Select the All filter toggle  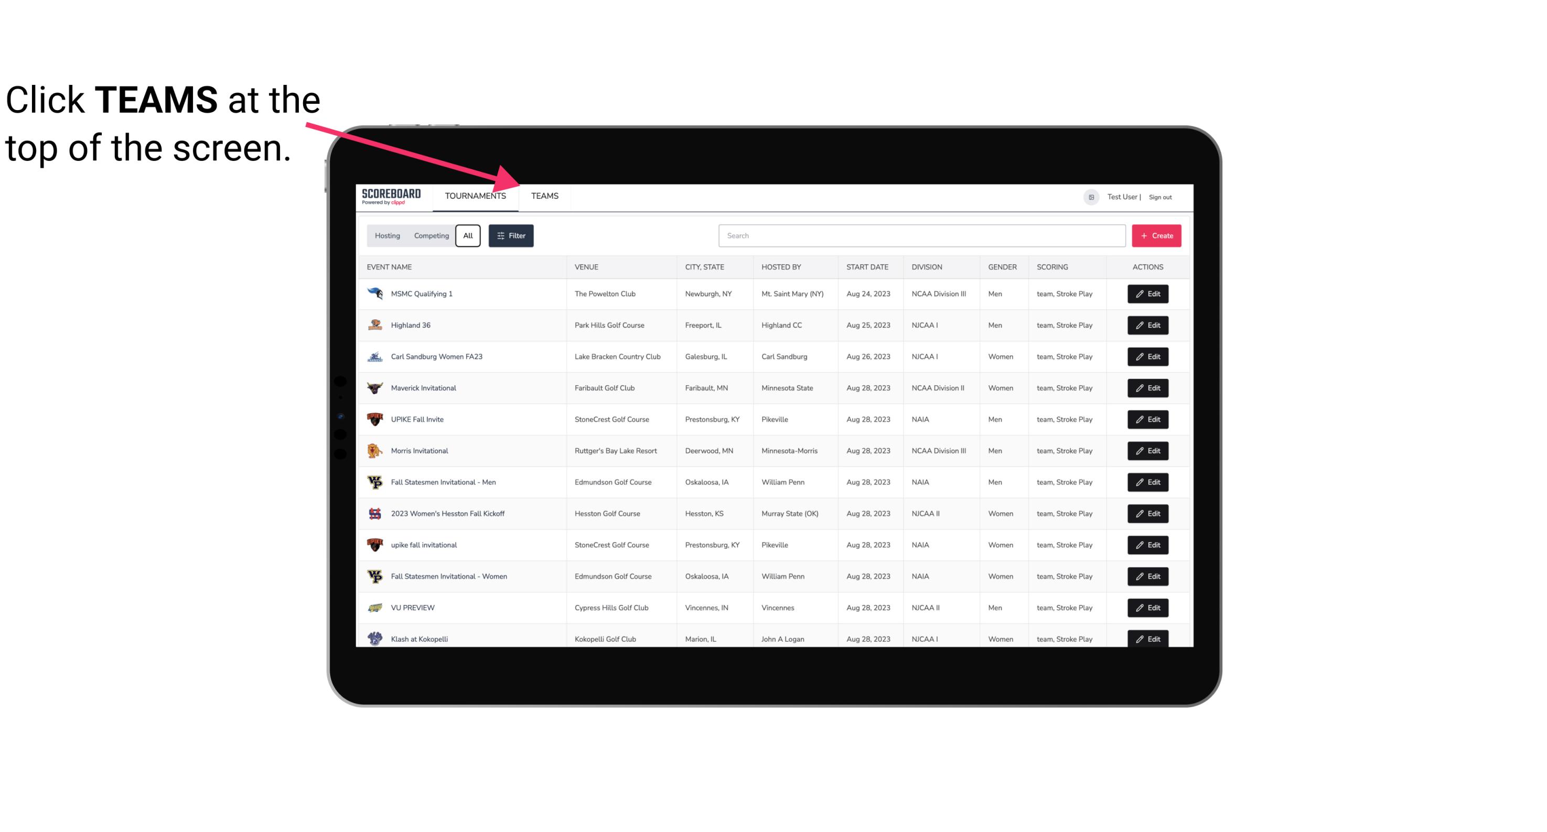pyautogui.click(x=468, y=236)
